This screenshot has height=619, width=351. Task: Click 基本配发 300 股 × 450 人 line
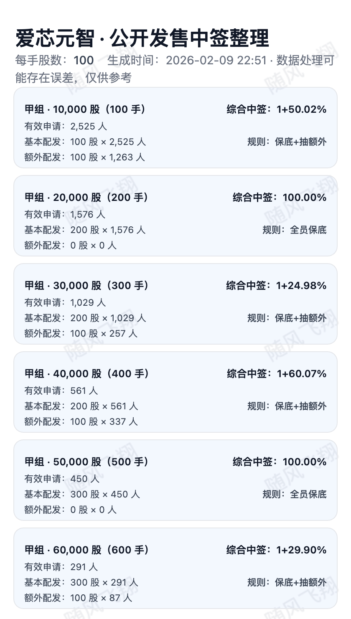(82, 494)
